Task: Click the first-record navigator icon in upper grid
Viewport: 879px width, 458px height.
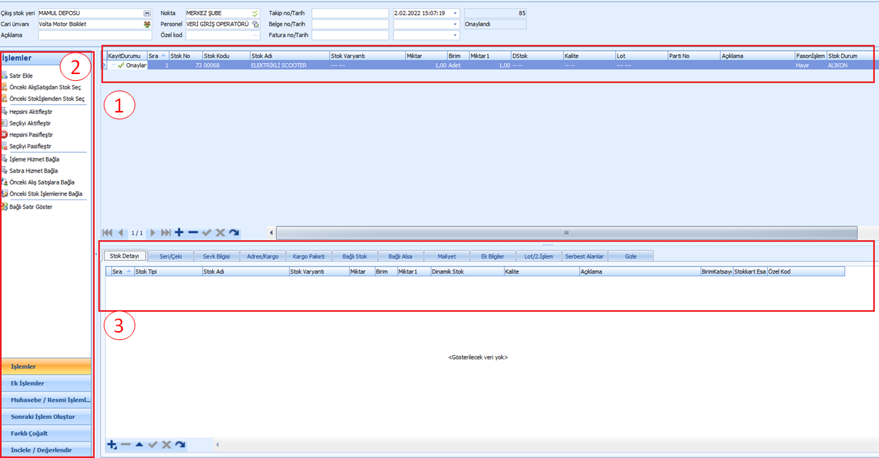Action: point(107,232)
